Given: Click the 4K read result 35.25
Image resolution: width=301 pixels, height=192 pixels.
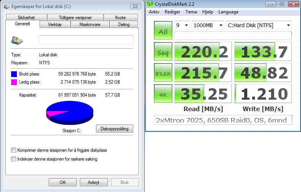Looking at the screenshot, I should (x=203, y=94).
